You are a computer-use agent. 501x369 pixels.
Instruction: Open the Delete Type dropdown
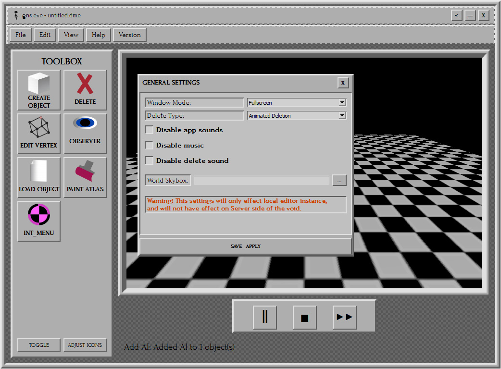[x=342, y=115]
